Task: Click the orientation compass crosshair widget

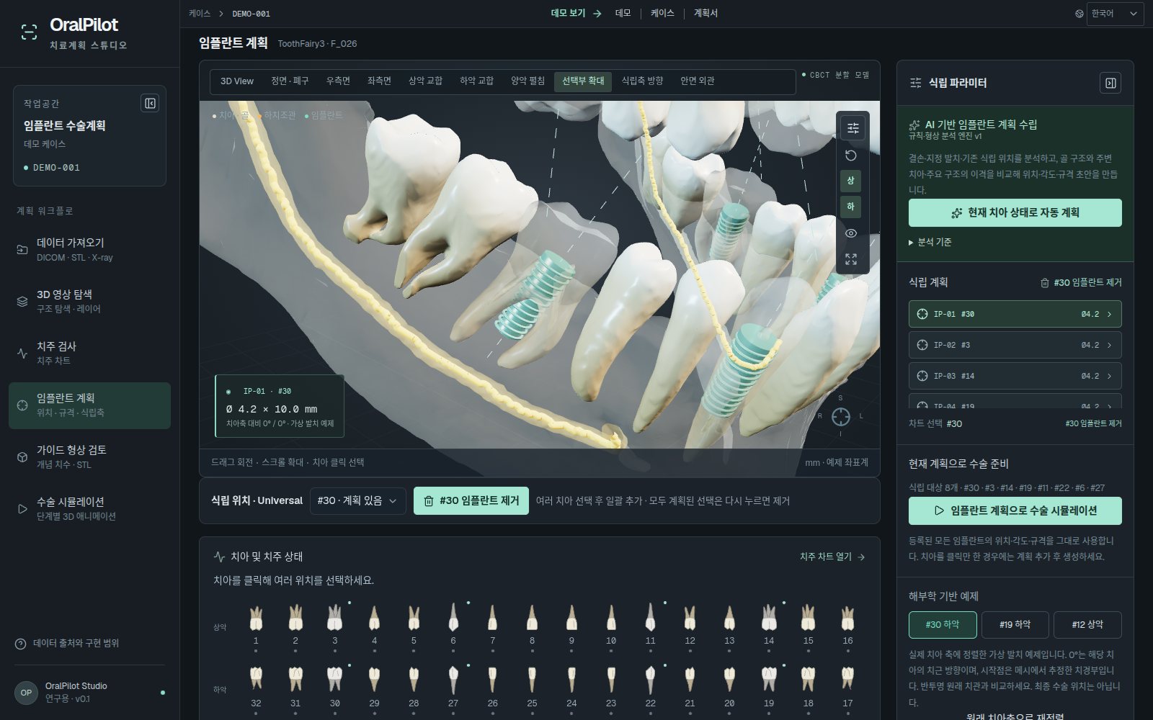Action: 840,417
